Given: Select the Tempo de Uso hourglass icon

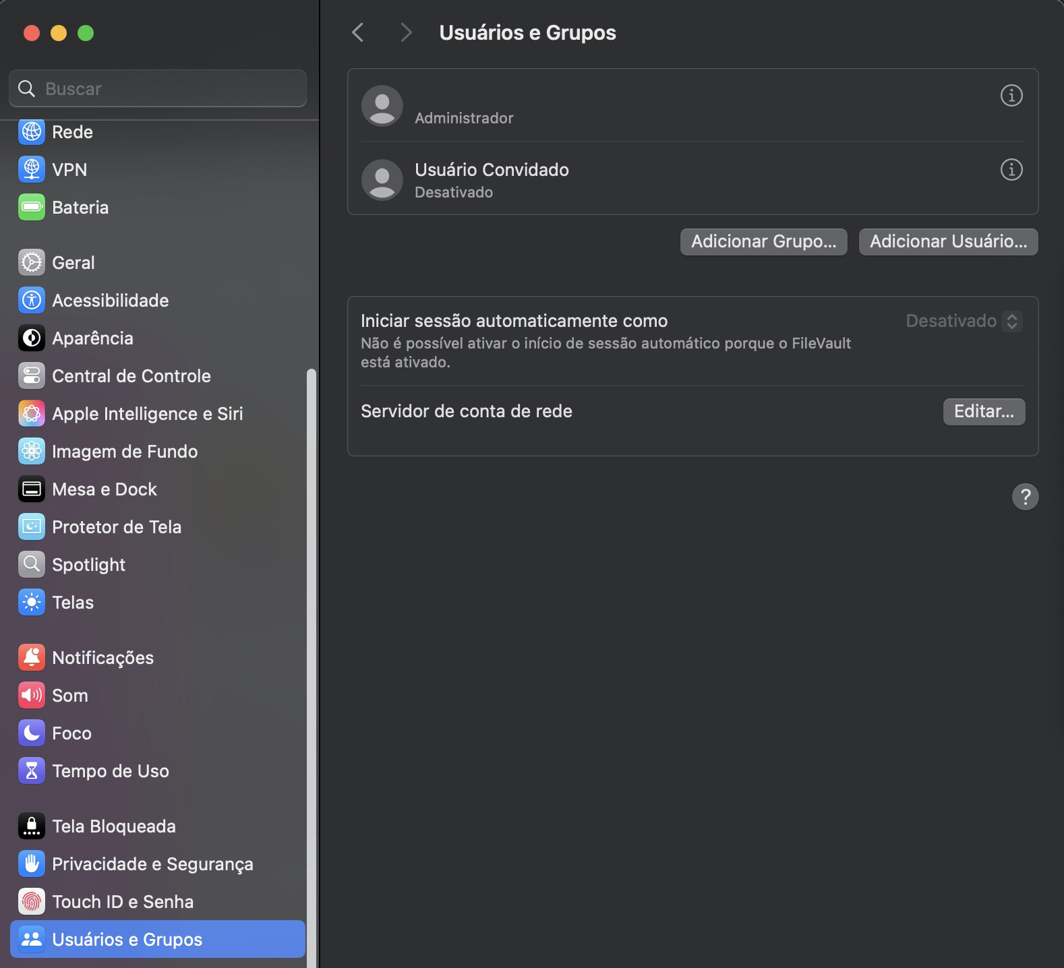Looking at the screenshot, I should click(x=32, y=771).
